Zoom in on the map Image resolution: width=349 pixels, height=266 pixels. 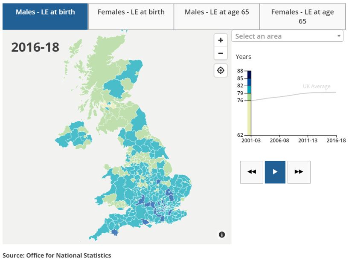[221, 40]
